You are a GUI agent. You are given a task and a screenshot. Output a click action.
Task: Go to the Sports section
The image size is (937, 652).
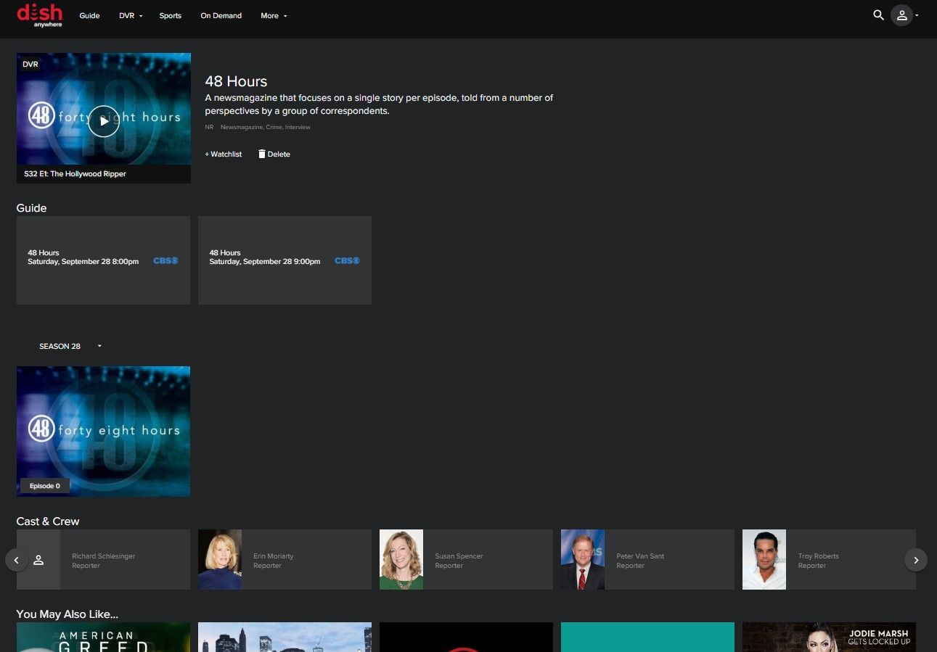pos(171,16)
